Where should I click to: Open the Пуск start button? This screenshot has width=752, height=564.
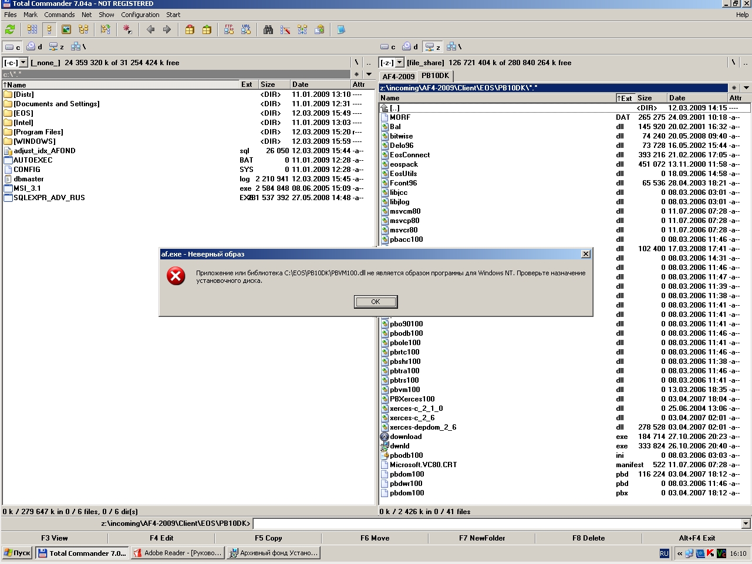(x=17, y=553)
